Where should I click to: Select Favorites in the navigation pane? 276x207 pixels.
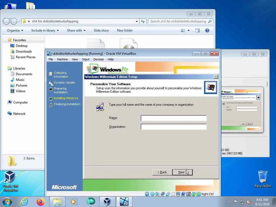[x=19, y=40]
